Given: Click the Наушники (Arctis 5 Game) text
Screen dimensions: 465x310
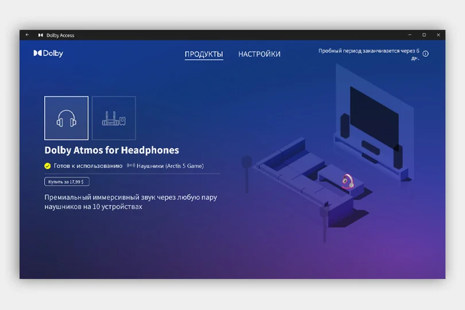Looking at the screenshot, I should (170, 166).
